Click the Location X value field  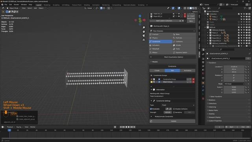[x=234, y=67]
